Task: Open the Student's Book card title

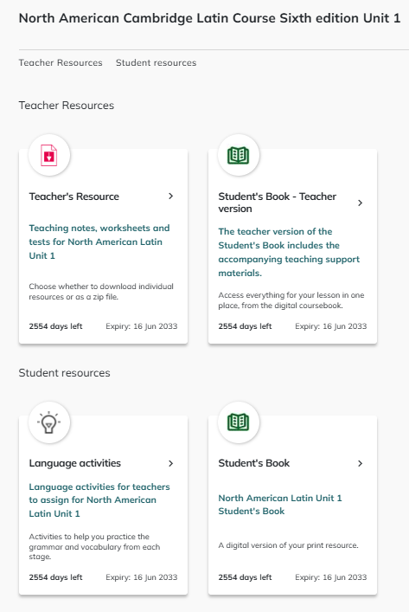Action: point(254,463)
